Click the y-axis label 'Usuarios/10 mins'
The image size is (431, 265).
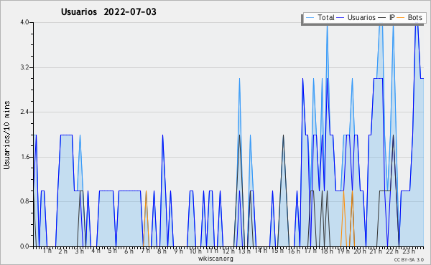pyautogui.click(x=6, y=135)
